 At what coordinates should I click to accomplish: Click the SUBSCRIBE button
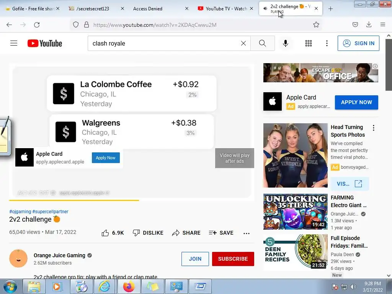click(x=233, y=259)
